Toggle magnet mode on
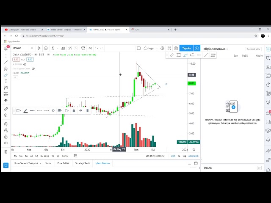 (6, 124)
